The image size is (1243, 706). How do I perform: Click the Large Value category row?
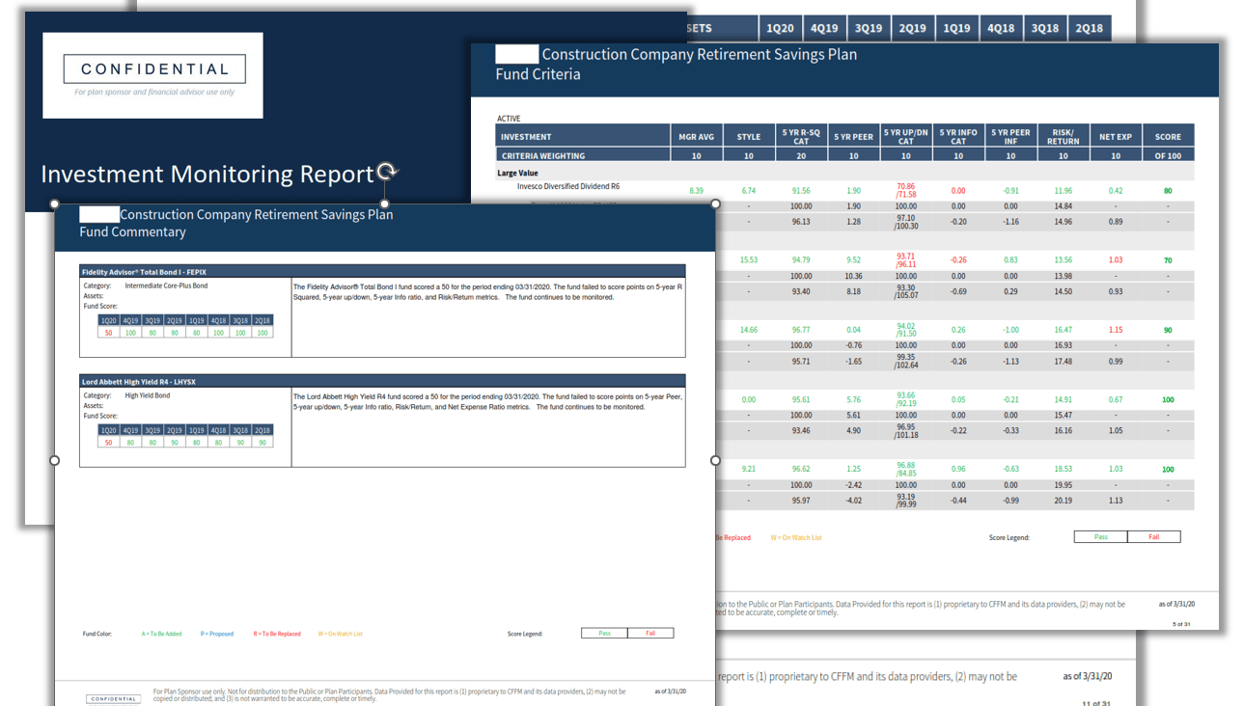coord(518,174)
